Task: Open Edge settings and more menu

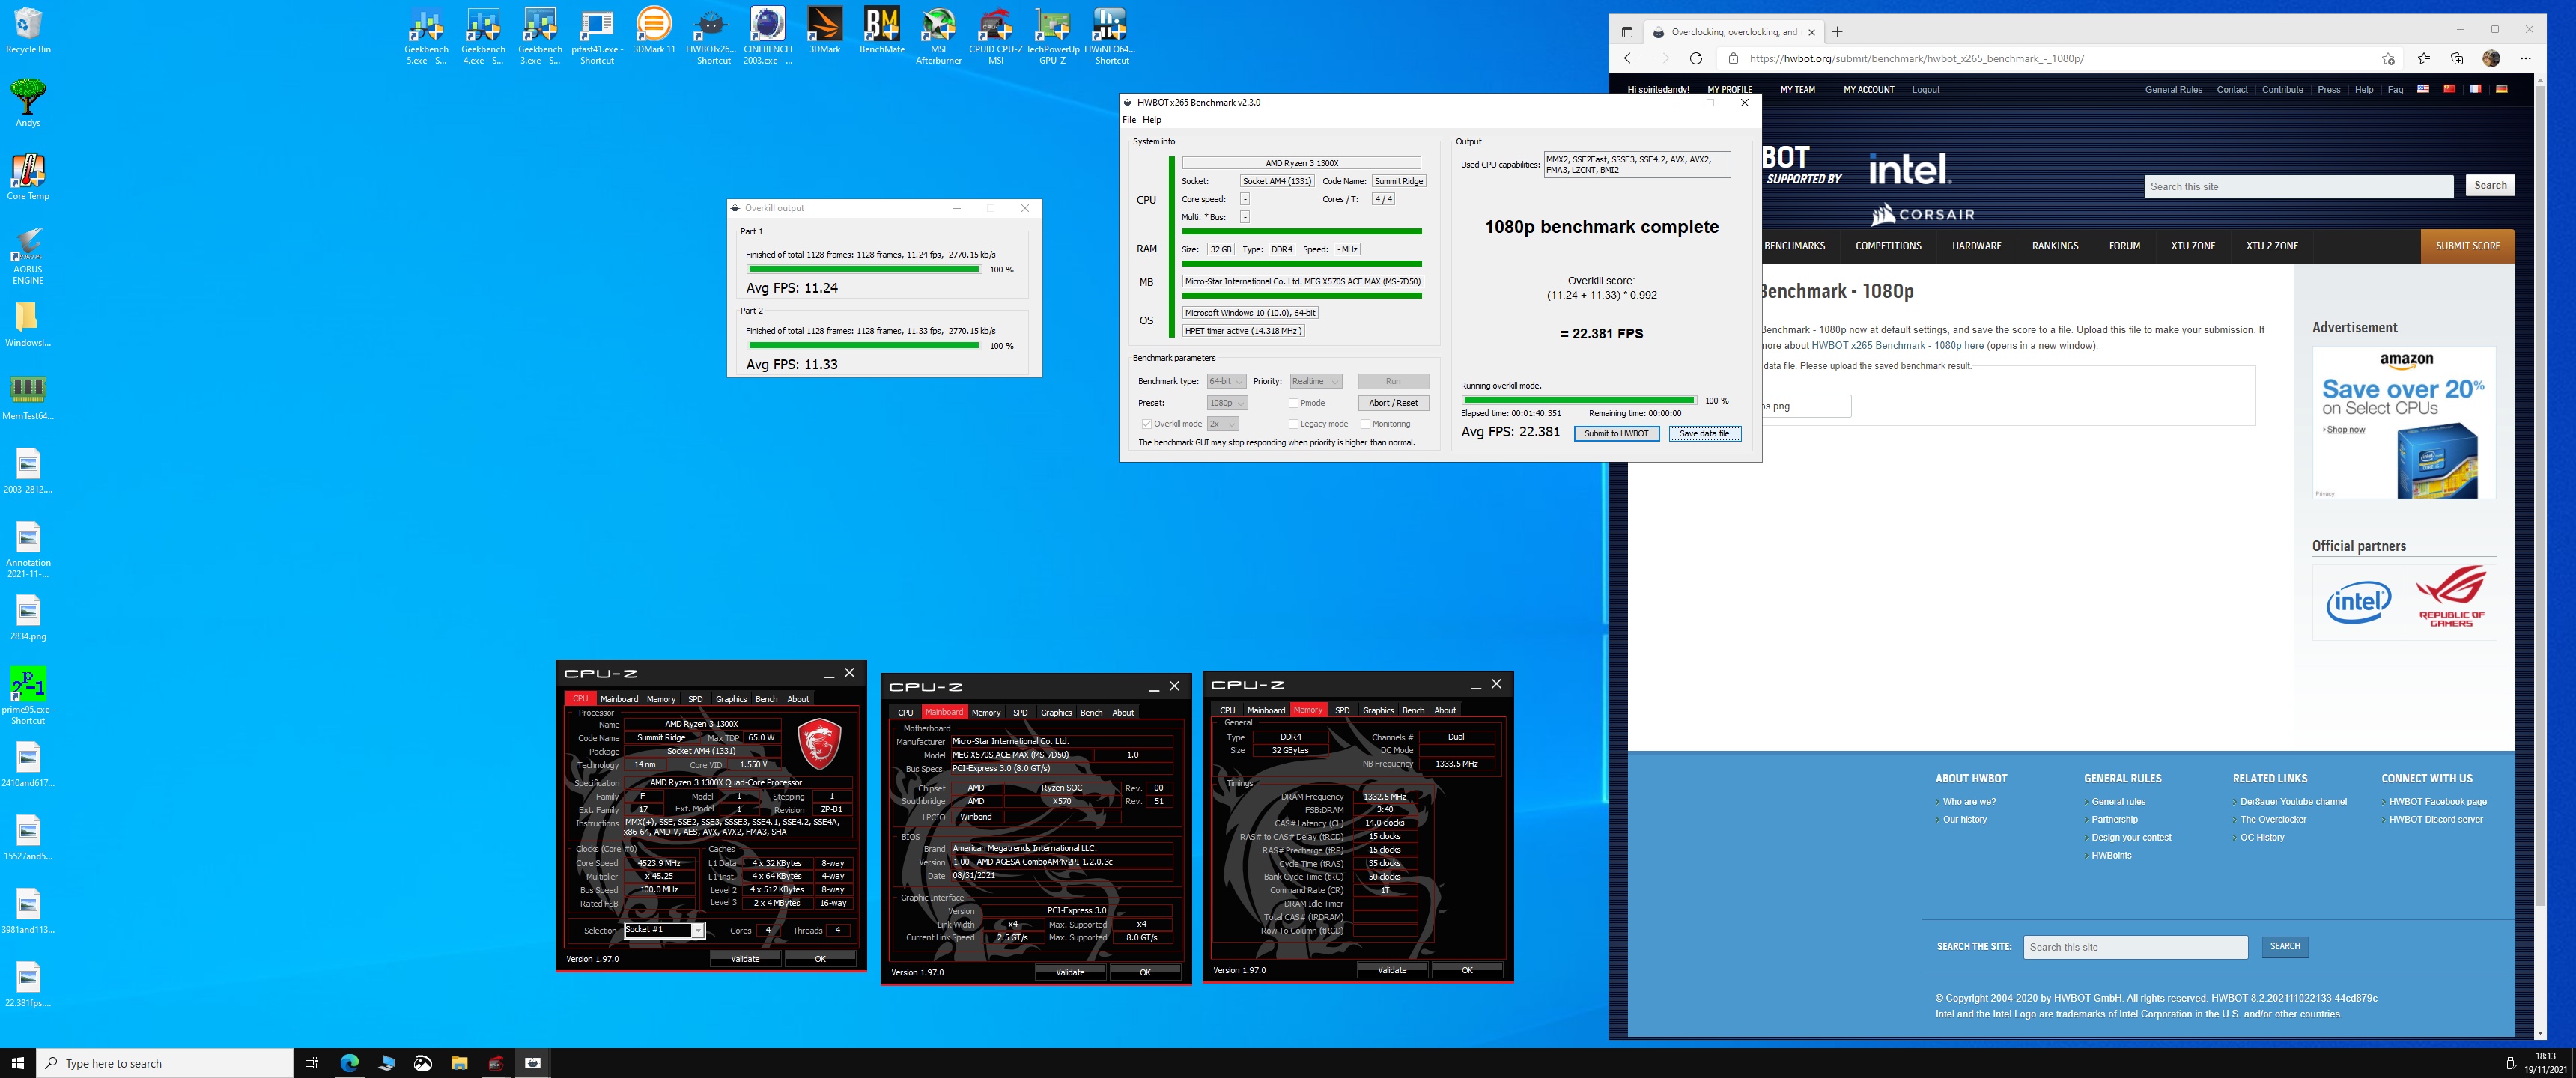Action: coord(2525,58)
